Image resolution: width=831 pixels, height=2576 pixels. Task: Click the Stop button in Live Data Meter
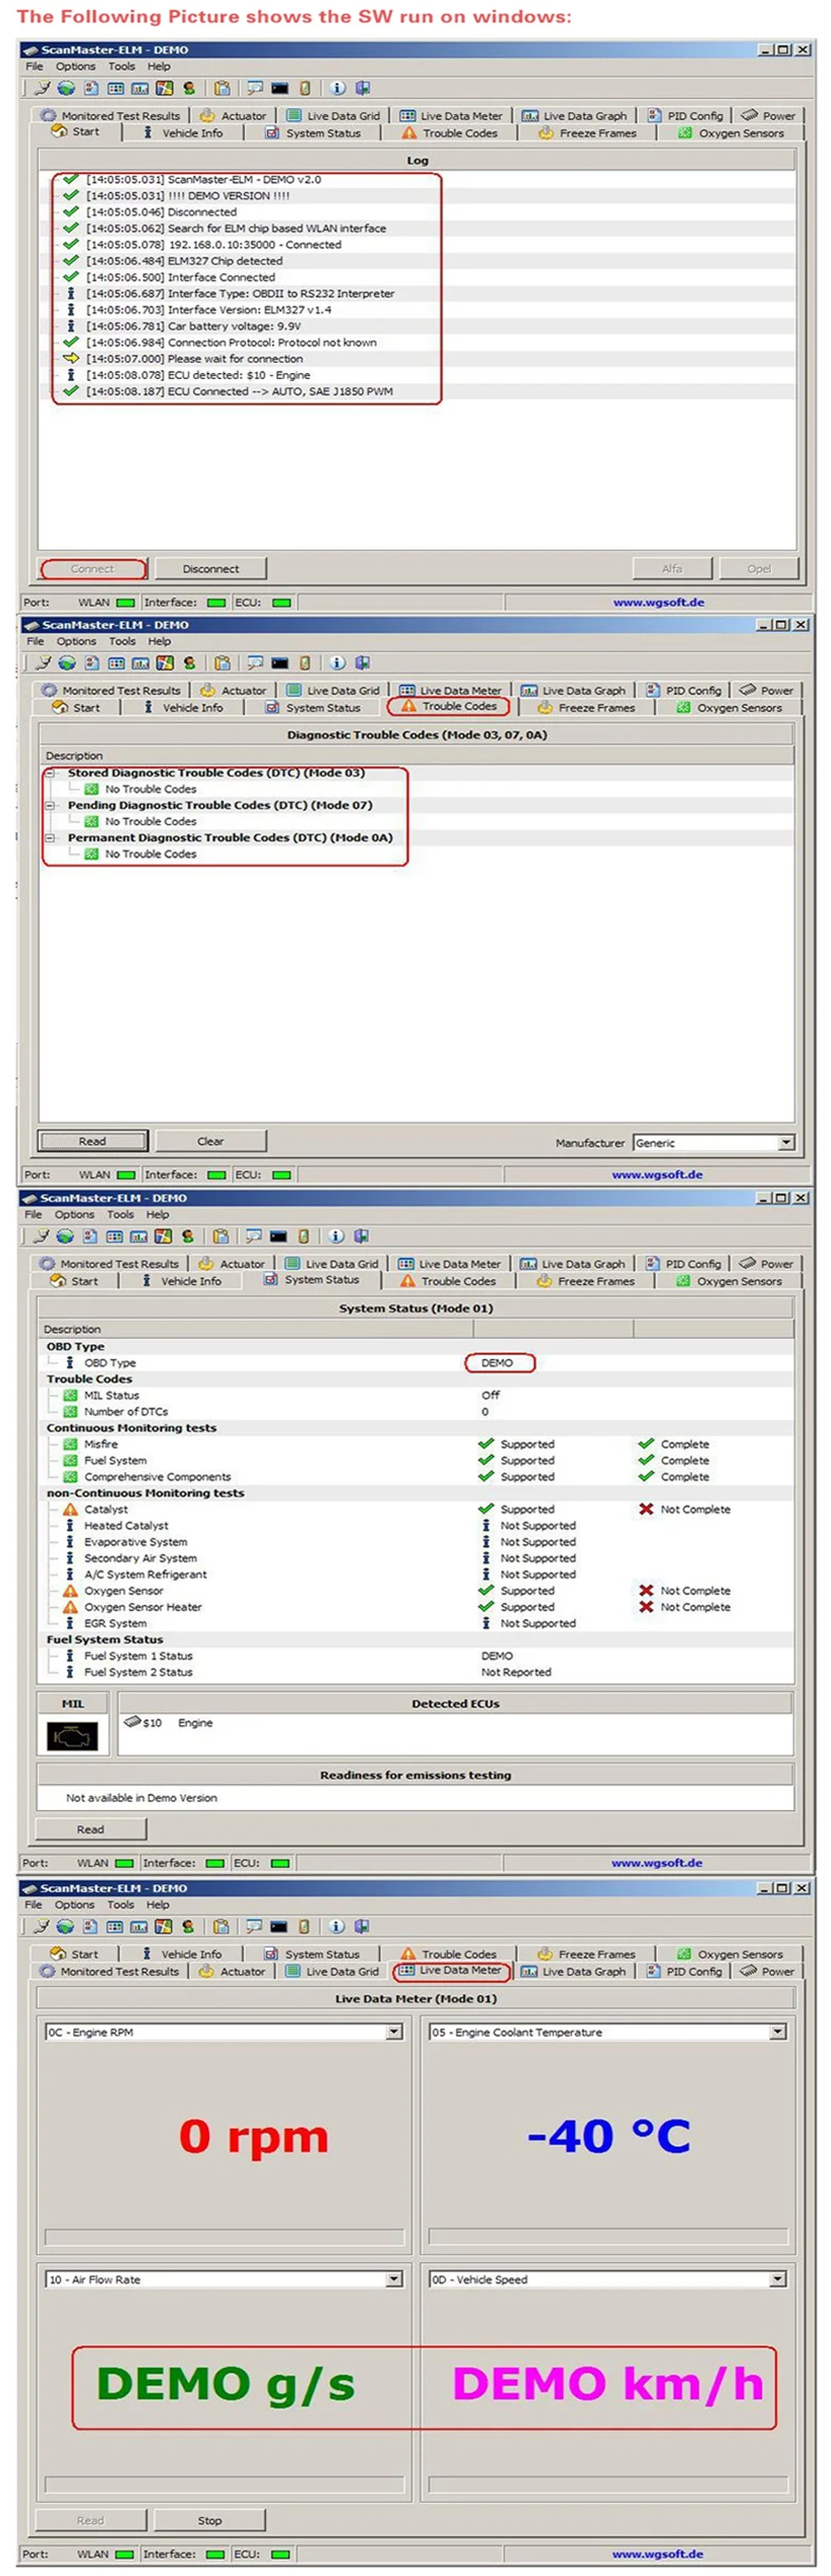pyautogui.click(x=210, y=2521)
